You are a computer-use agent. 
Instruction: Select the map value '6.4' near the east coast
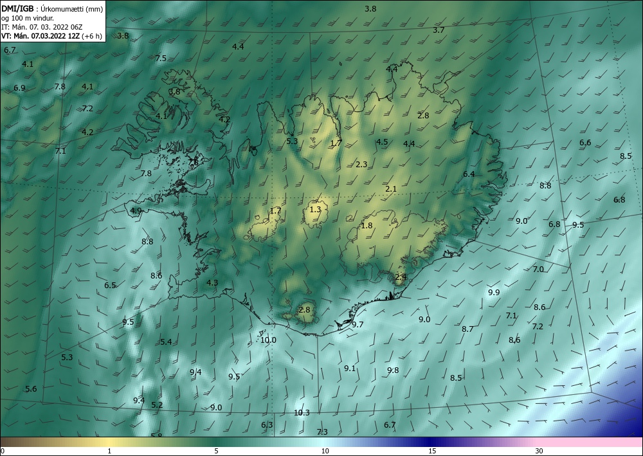coord(469,174)
